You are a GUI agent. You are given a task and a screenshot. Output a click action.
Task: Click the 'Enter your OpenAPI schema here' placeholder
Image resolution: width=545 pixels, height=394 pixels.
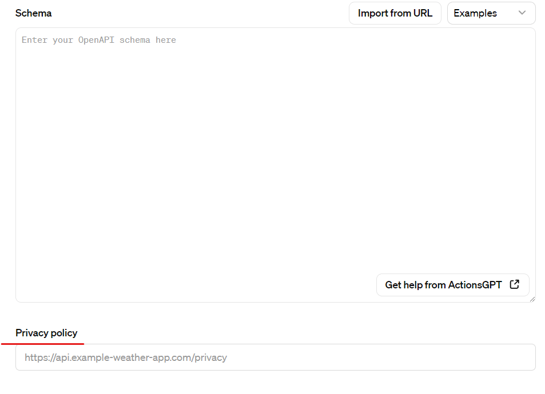coord(99,40)
